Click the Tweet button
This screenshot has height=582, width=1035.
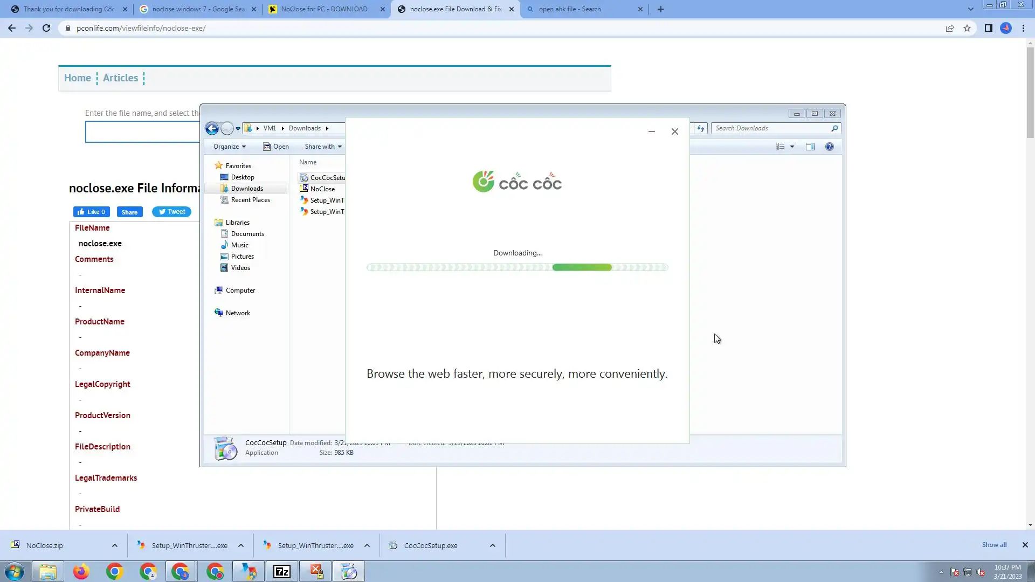click(171, 212)
